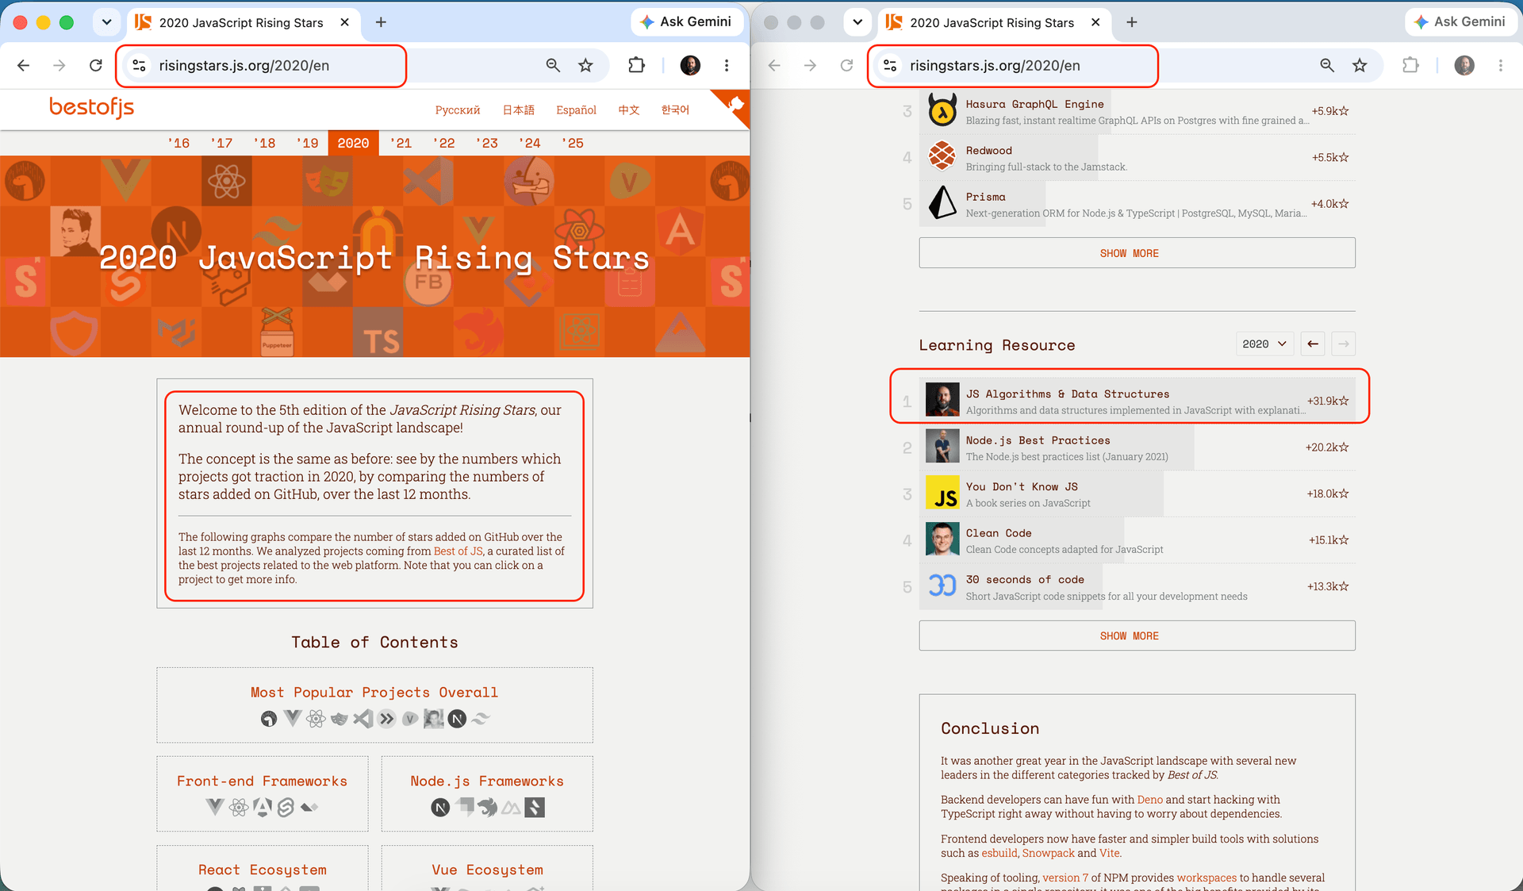Screen dimensions: 1523x891
Task: Ask Gemini in the right window
Action: (1461, 22)
